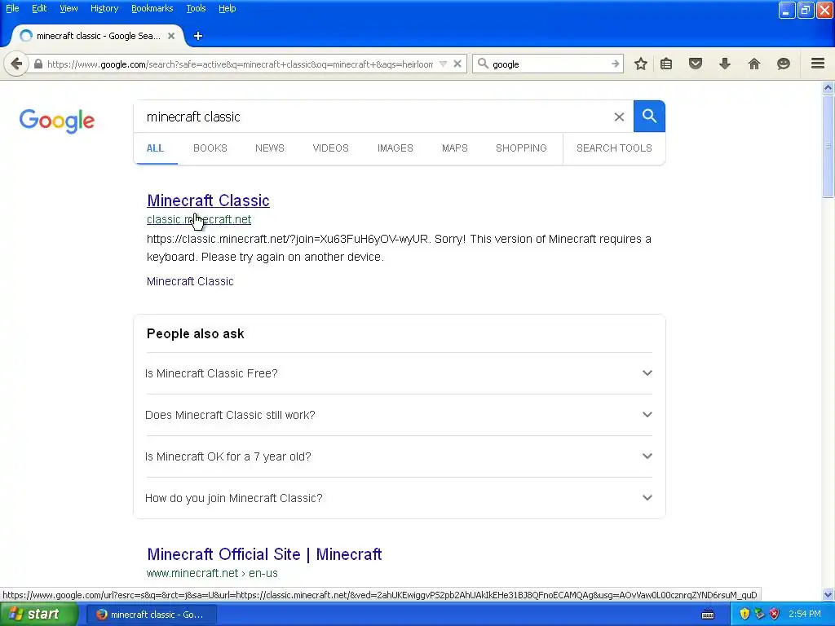This screenshot has width=835, height=626.
Task: Open the address bar history dropdown arrow
Action: pyautogui.click(x=443, y=64)
